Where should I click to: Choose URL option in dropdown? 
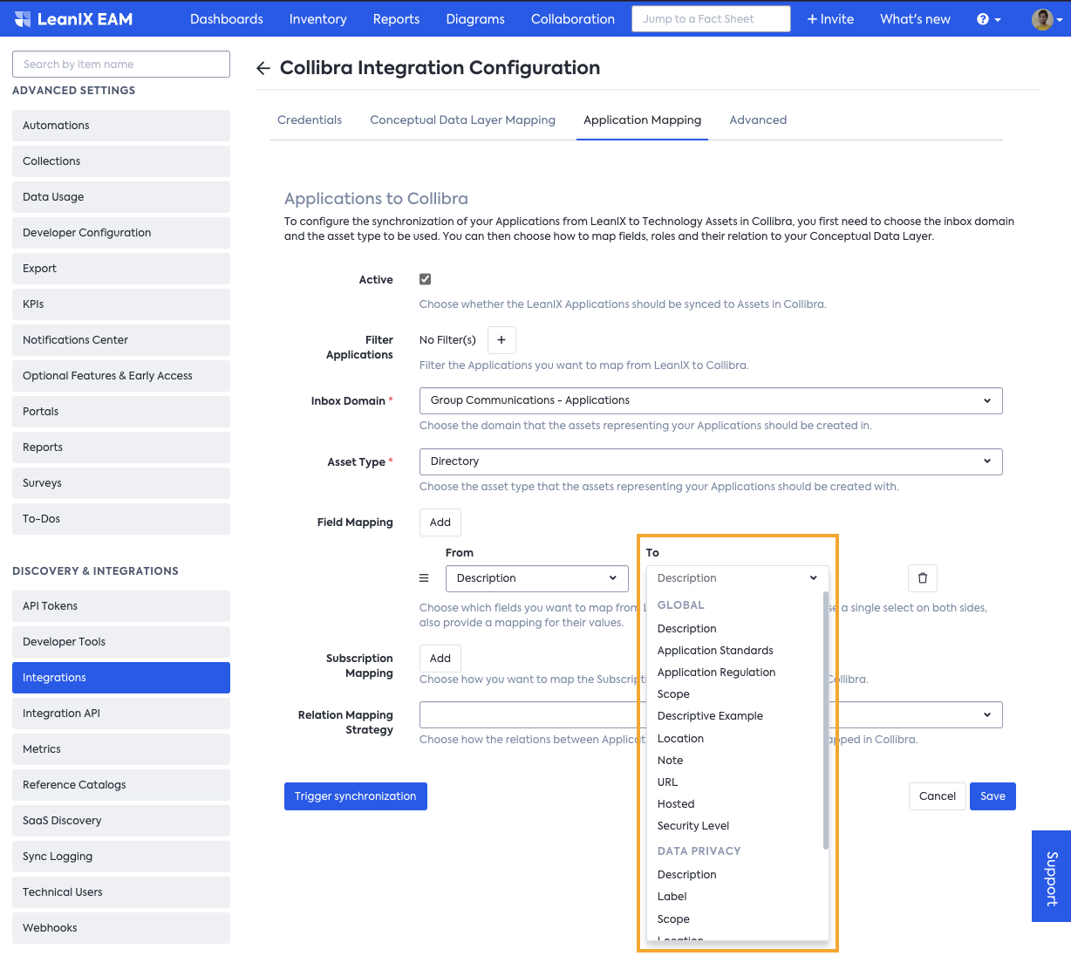667,782
